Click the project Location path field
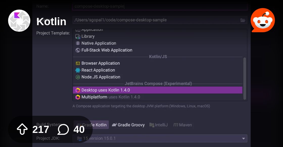The image size is (283, 147). click(x=160, y=20)
